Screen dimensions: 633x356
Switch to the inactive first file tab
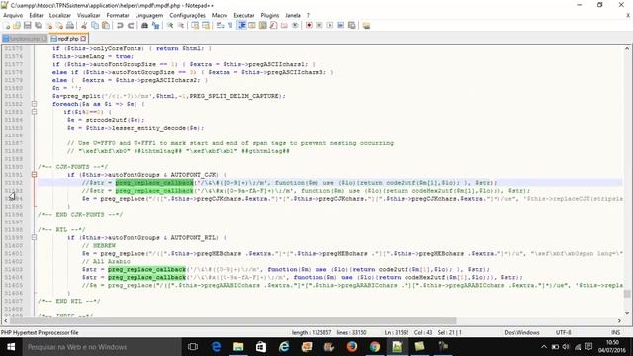point(25,39)
